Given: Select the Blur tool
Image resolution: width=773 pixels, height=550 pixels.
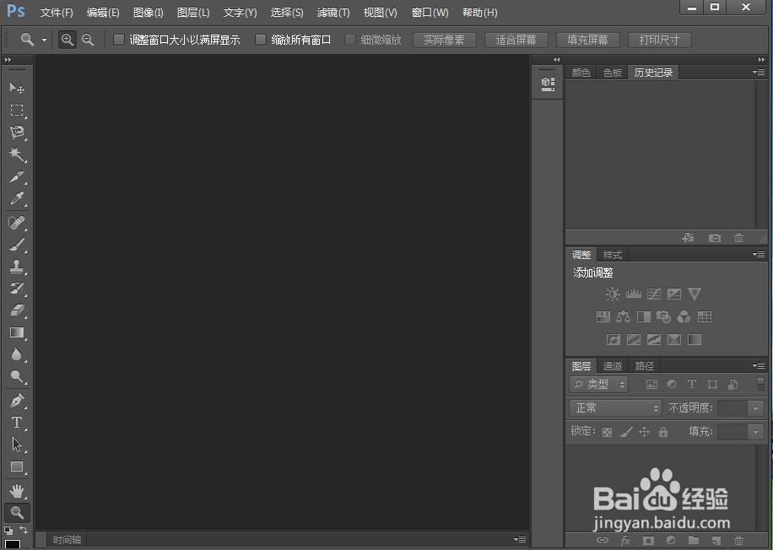Looking at the screenshot, I should click(x=17, y=354).
